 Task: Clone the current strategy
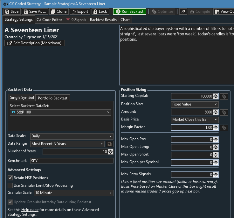(59, 11)
